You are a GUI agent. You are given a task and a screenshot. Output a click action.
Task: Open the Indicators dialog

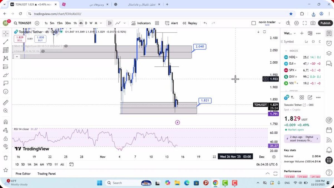pyautogui.click(x=141, y=23)
